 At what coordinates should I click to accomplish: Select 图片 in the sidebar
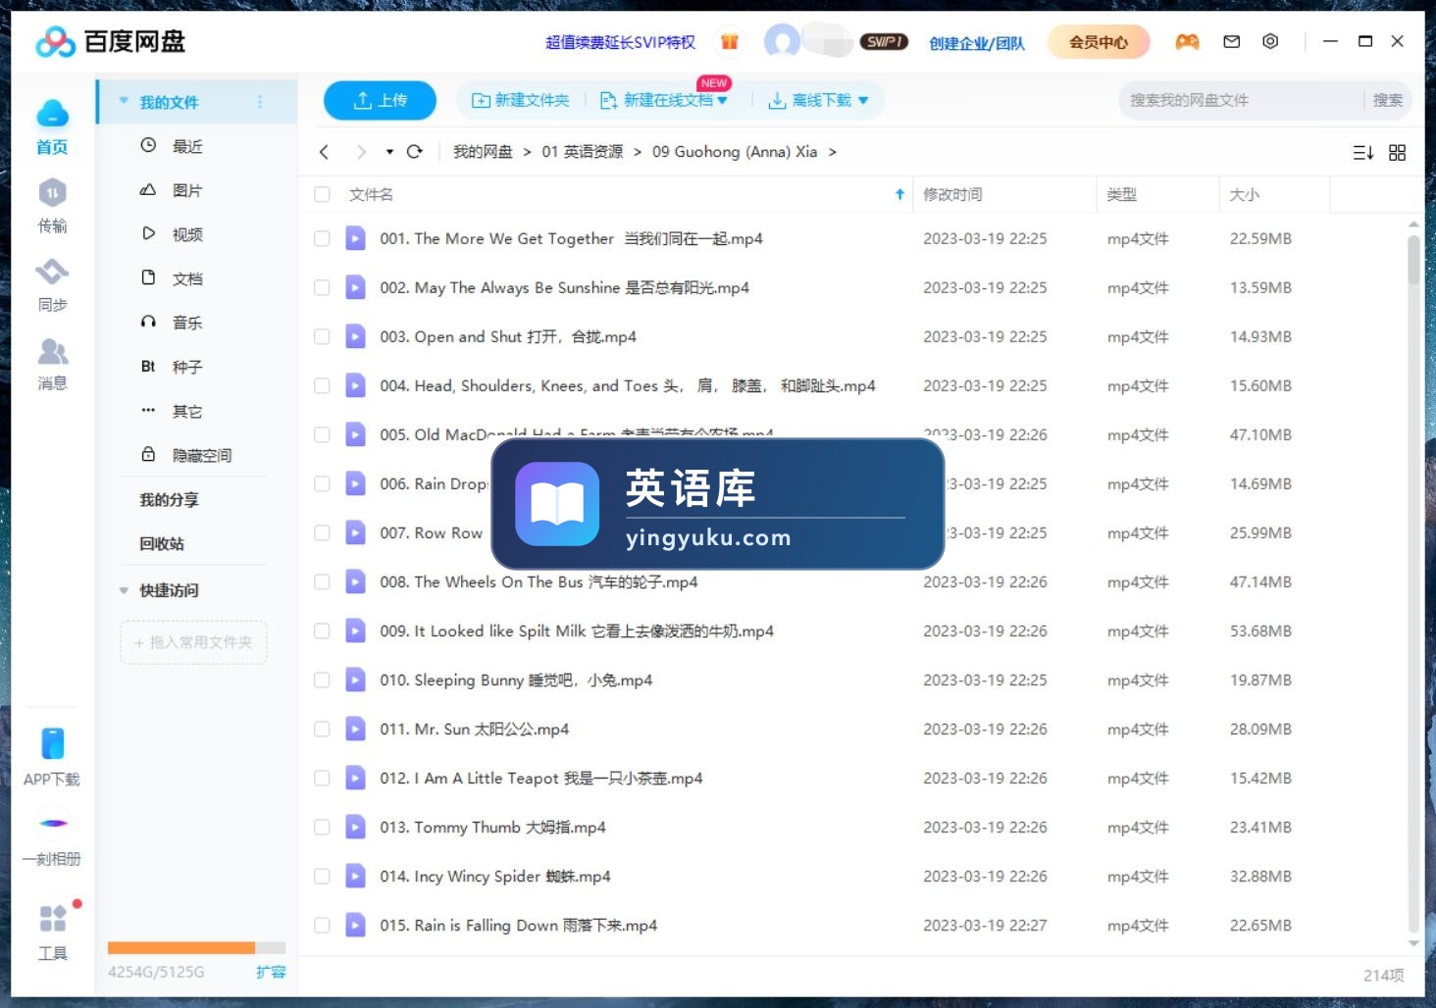pyautogui.click(x=186, y=190)
